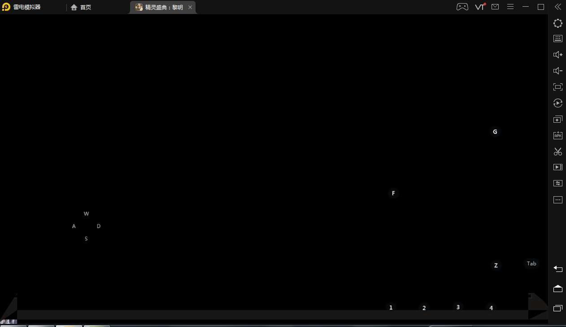Image resolution: width=566 pixels, height=327 pixels.
Task: Open the more tools ellipsis icon
Action: (557, 200)
